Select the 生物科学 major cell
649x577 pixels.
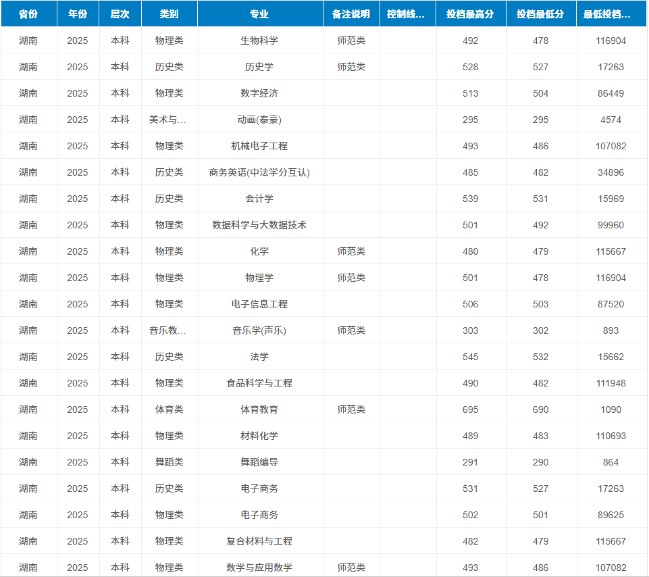click(259, 41)
